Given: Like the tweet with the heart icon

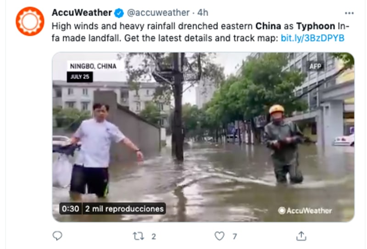Looking at the screenshot, I should (220, 236).
